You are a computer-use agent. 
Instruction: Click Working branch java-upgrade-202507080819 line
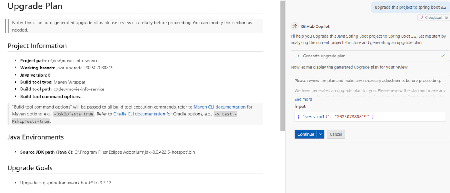[x=67, y=68]
